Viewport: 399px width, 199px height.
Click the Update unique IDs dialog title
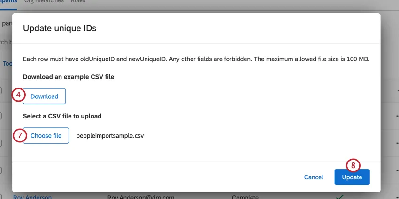pos(60,28)
